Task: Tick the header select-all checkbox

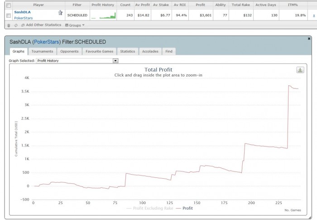Action: (9, 5)
